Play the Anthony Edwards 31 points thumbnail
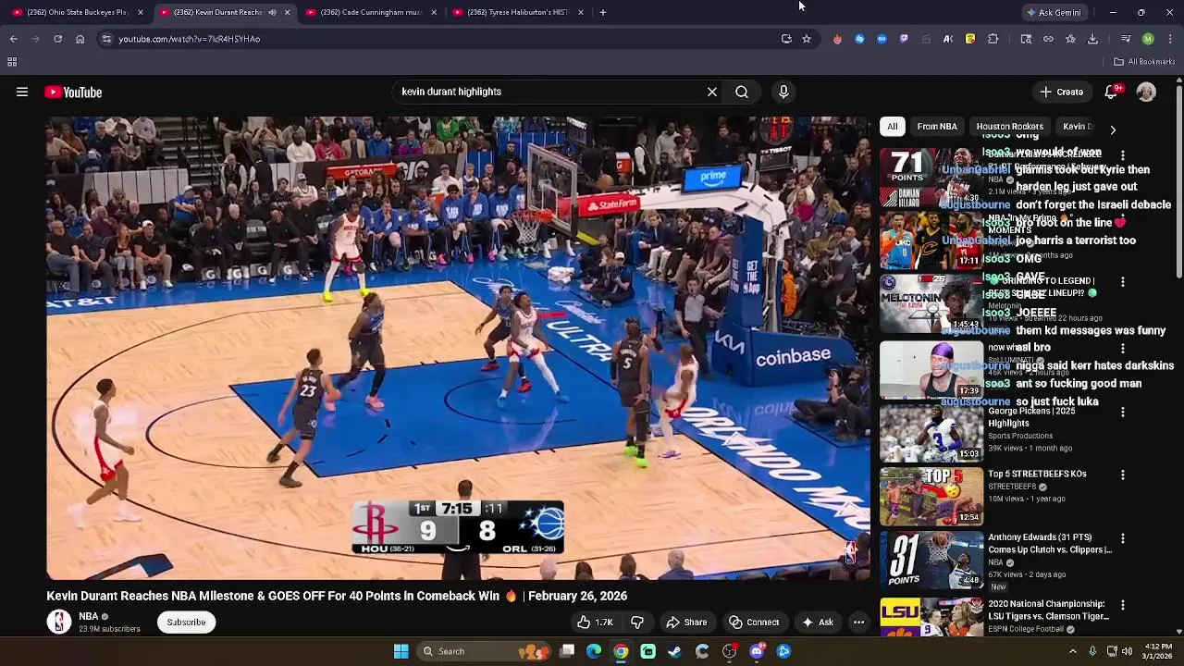Image resolution: width=1184 pixels, height=666 pixels. 931,560
